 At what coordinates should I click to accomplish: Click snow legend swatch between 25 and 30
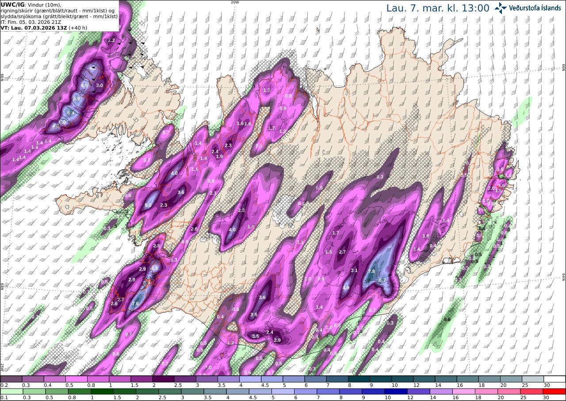[533, 379]
